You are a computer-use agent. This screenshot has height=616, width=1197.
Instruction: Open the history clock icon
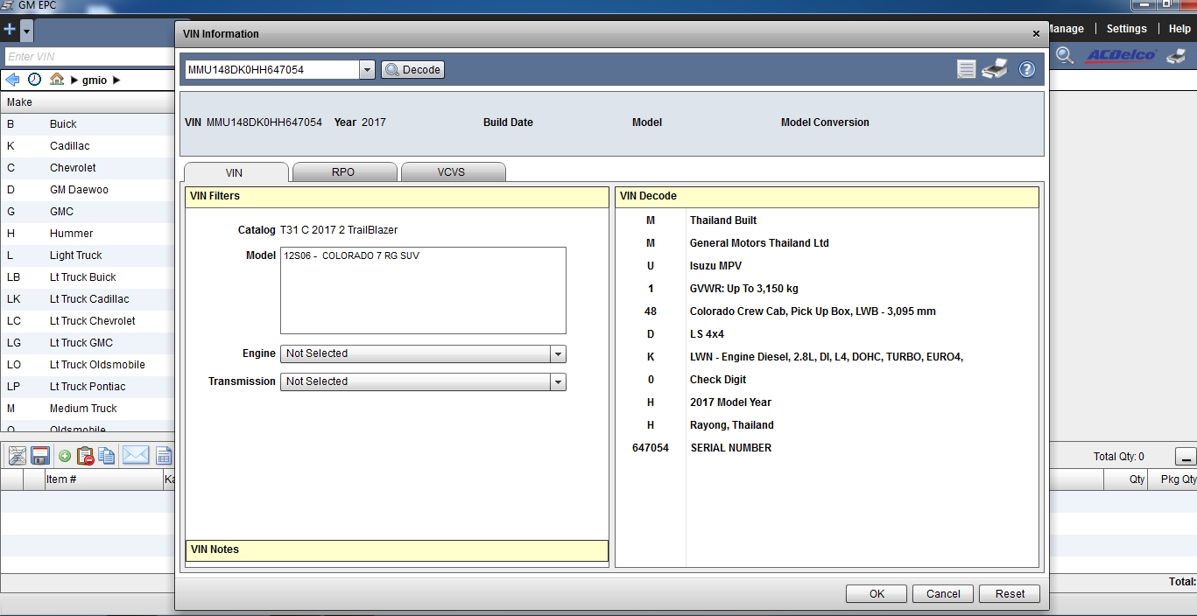click(x=34, y=80)
